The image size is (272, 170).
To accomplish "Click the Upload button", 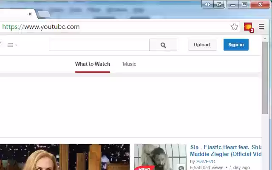I will 202,45.
